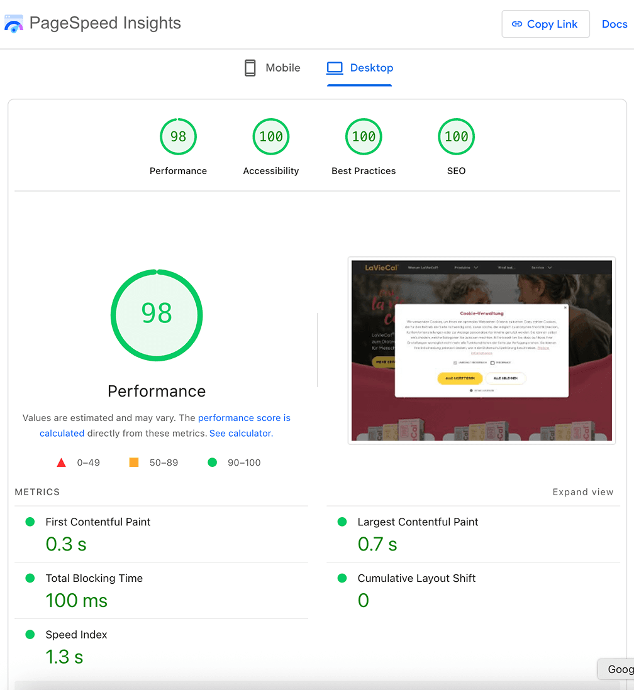Screen dimensions: 634x690
Task: Expand the Largest Contentful Paint metric
Action: [418, 522]
